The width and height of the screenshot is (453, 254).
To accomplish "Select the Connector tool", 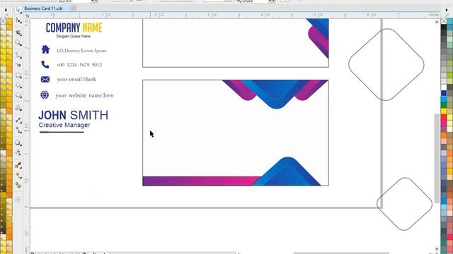I will (18, 130).
